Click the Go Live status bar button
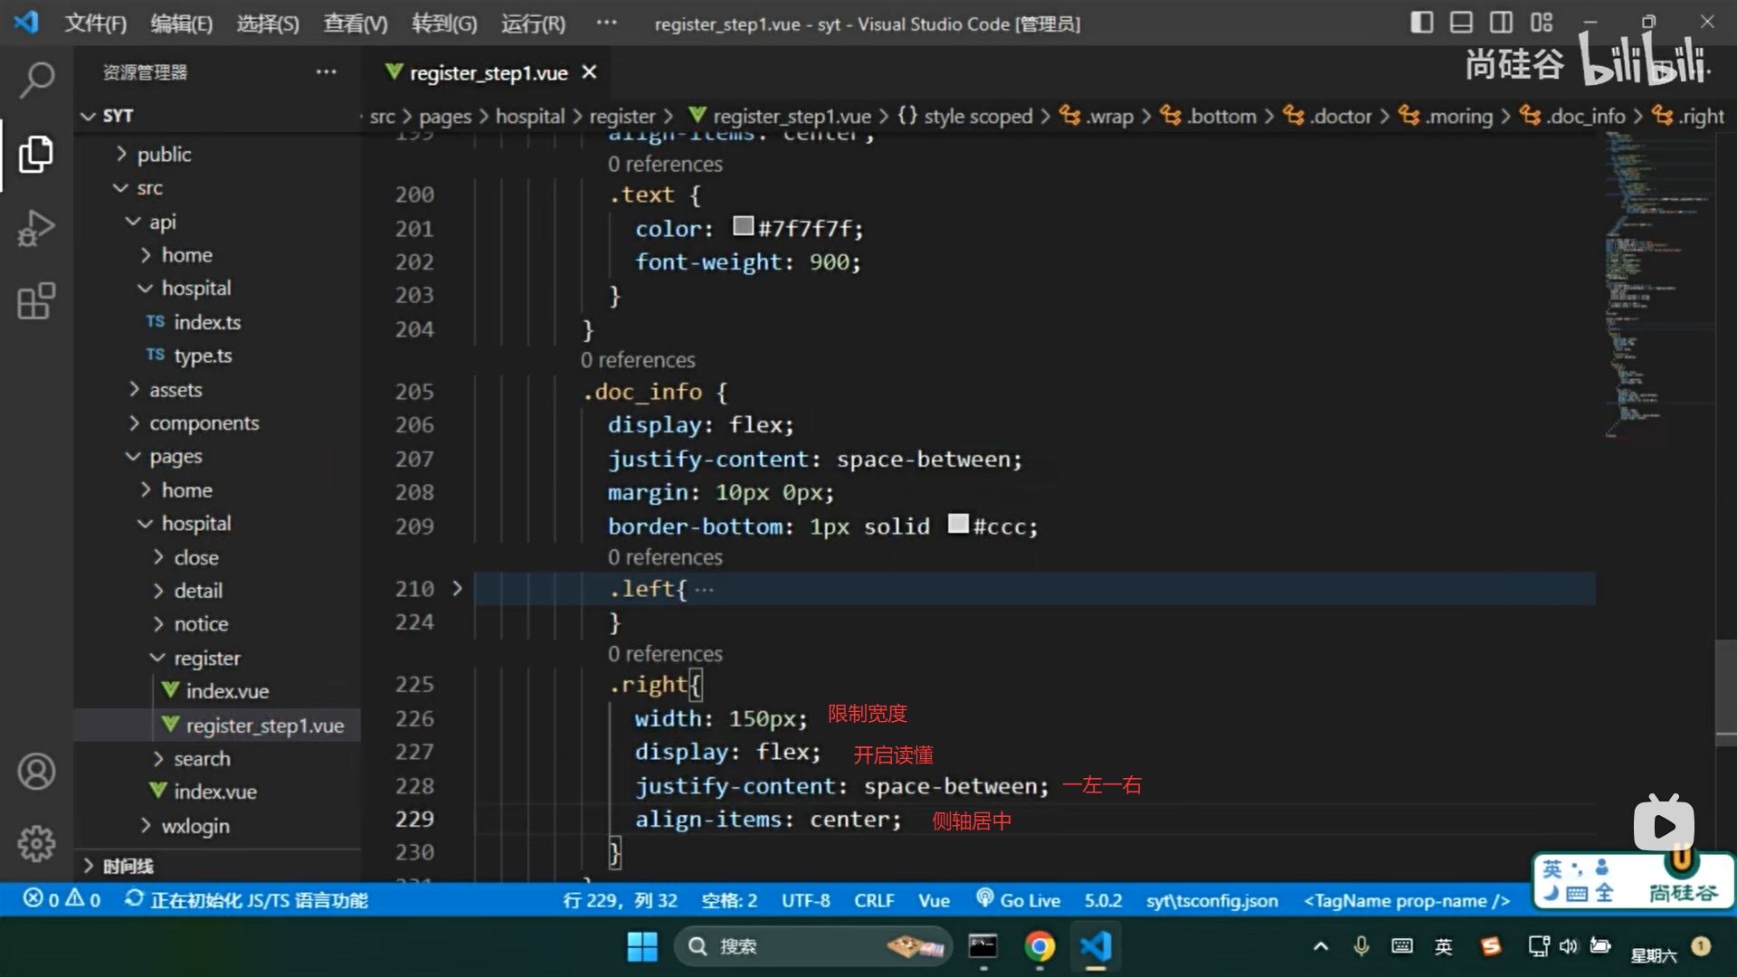Screen dimensions: 1737x977 click(1019, 900)
